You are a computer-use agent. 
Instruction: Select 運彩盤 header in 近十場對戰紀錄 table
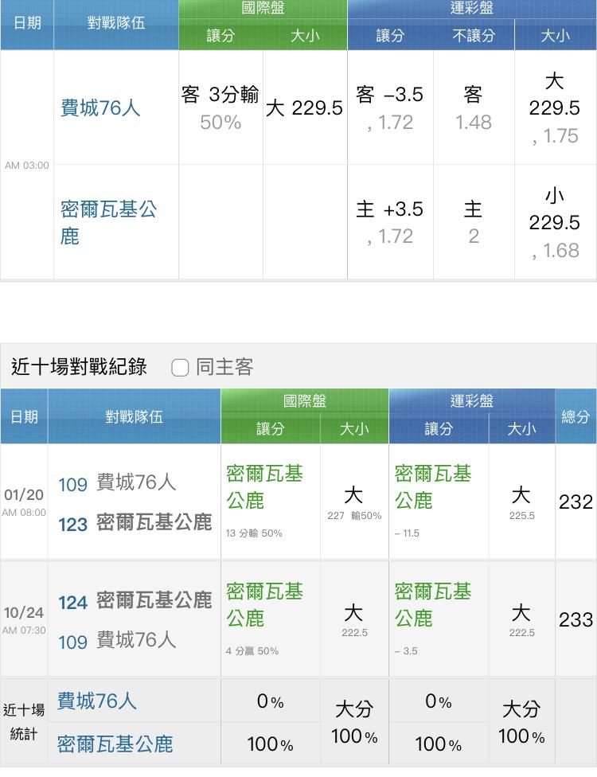tap(472, 400)
